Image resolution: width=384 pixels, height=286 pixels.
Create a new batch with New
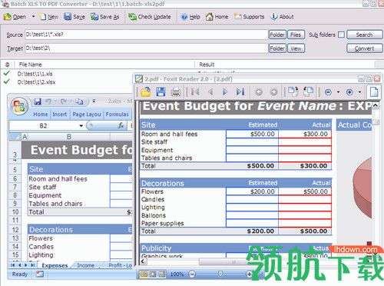pyautogui.click(x=48, y=17)
